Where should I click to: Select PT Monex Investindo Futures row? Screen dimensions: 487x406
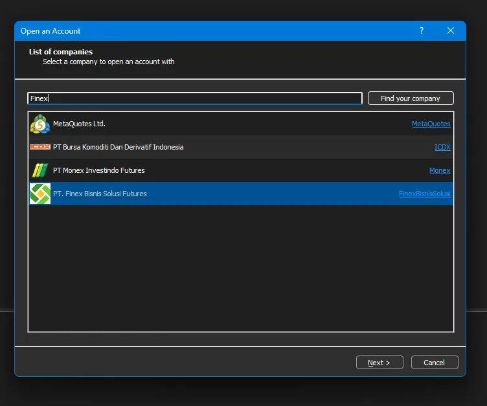241,170
